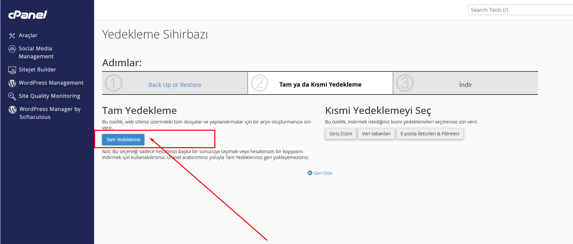Click the step 2 circle icon

[x=260, y=83]
